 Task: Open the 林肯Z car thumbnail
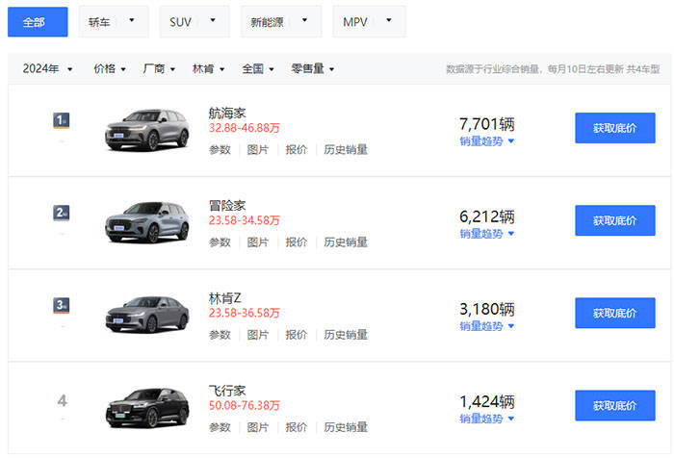(x=147, y=315)
